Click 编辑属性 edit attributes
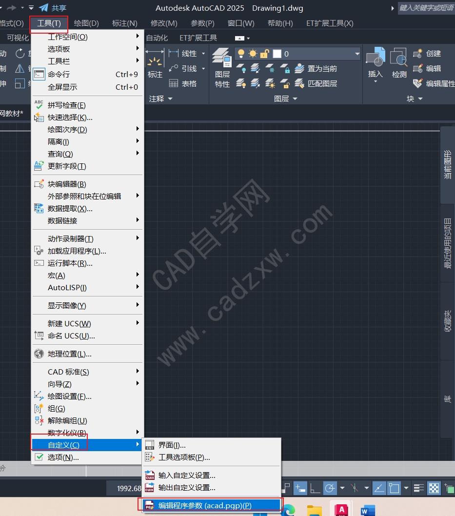455x516 pixels. coord(434,83)
